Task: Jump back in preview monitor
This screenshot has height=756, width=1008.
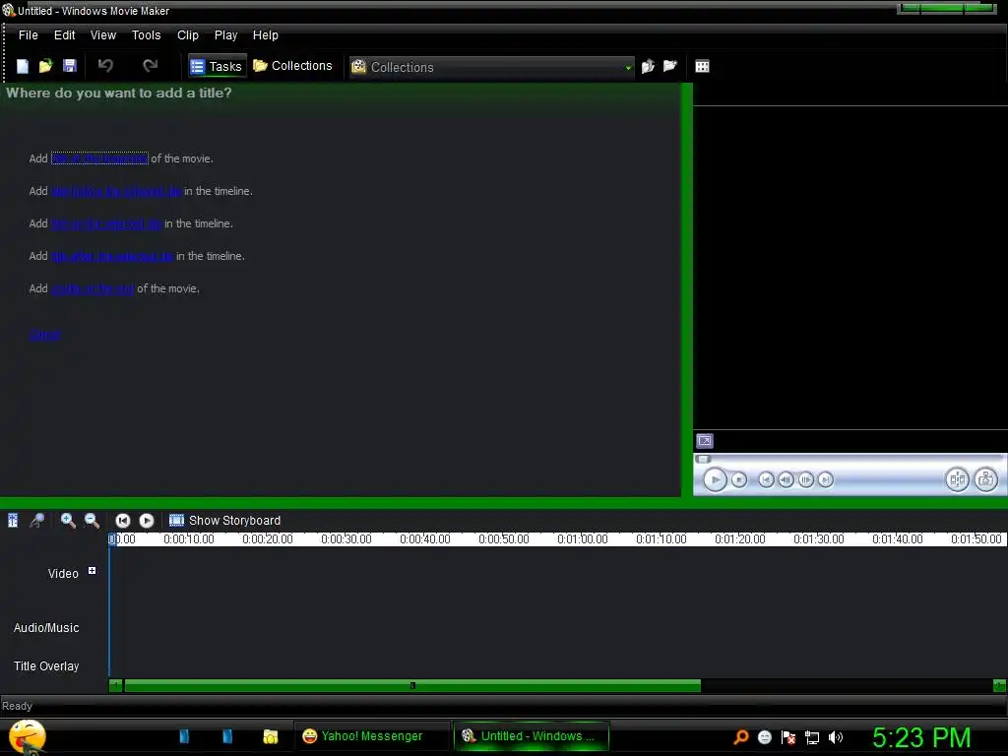Action: [x=766, y=479]
